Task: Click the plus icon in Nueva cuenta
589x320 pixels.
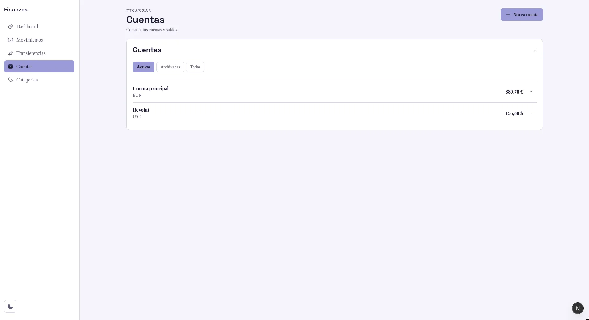Action: 508,15
